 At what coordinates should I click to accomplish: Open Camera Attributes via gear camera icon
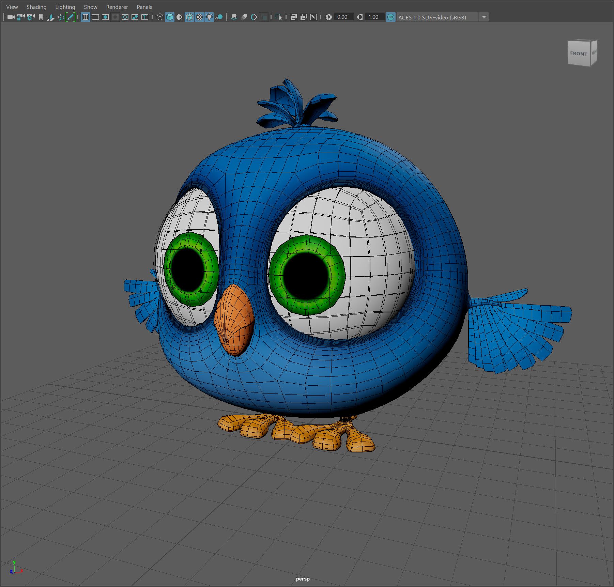click(x=31, y=17)
